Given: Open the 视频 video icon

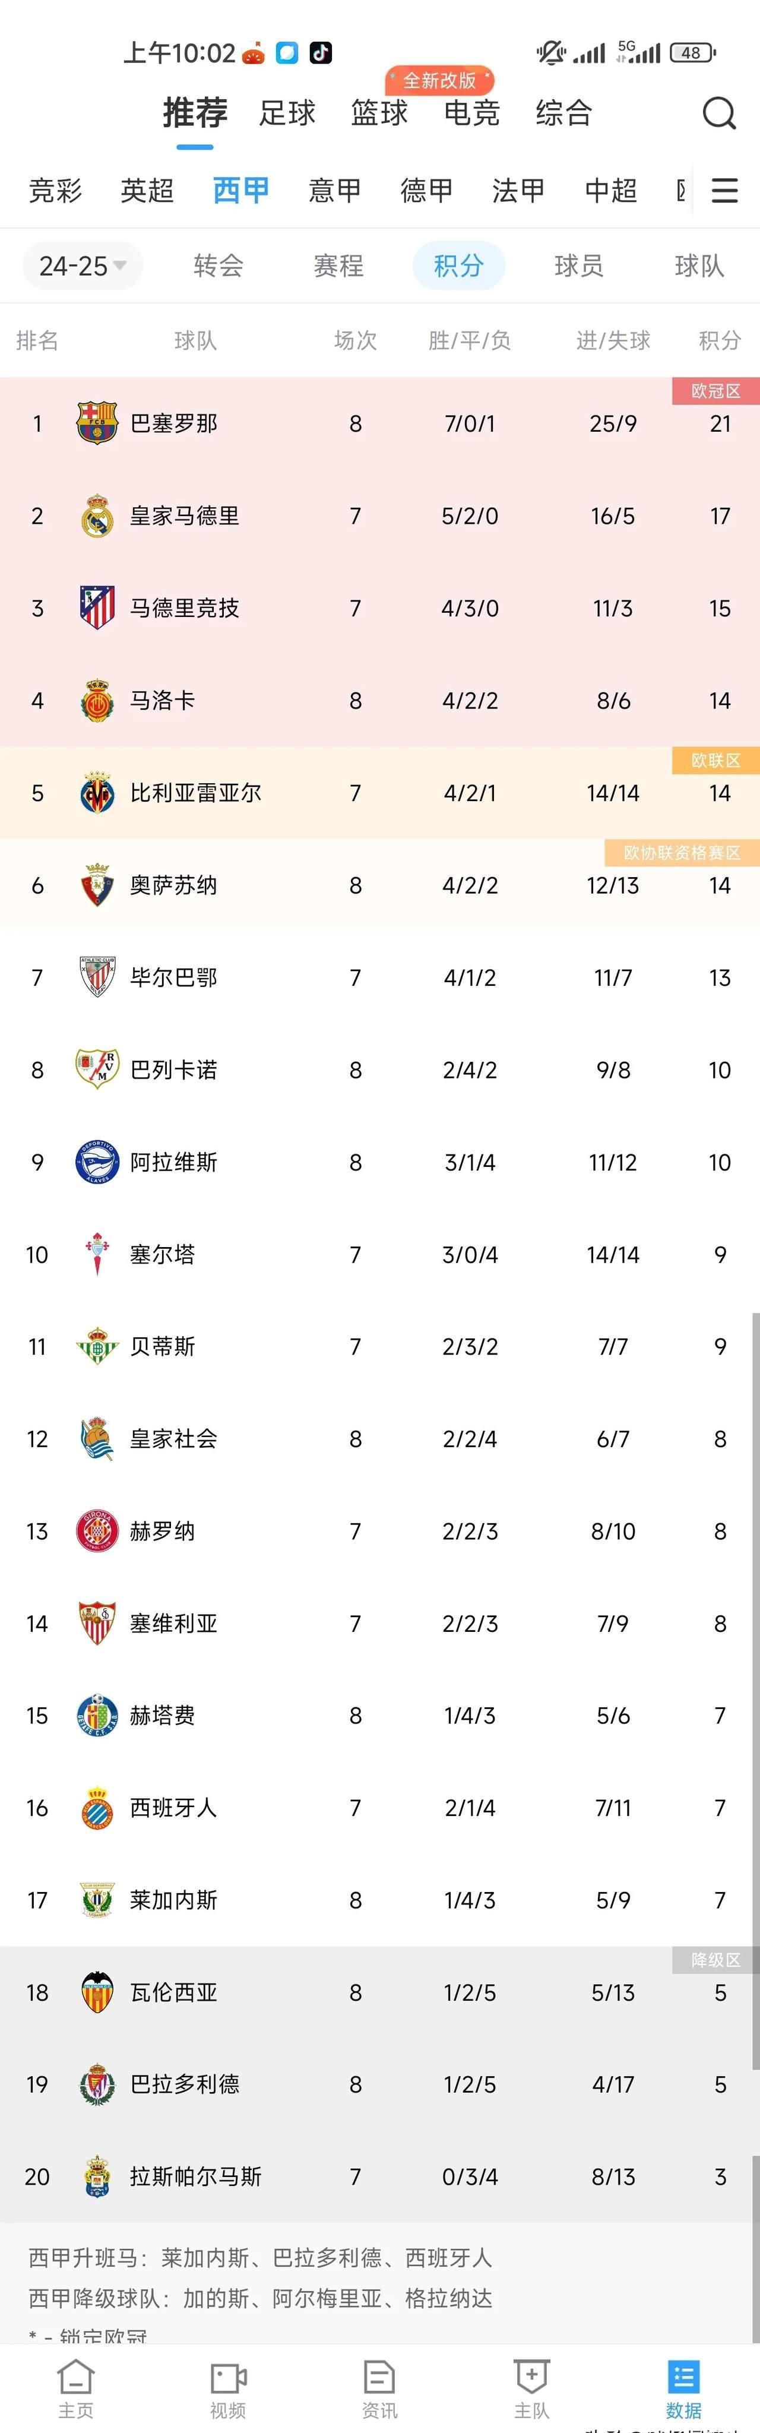Looking at the screenshot, I should pyautogui.click(x=227, y=2378).
